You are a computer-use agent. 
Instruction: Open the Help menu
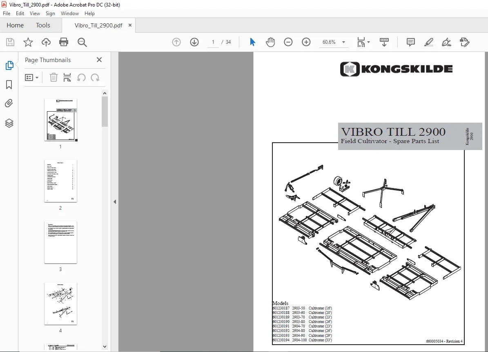(x=89, y=13)
